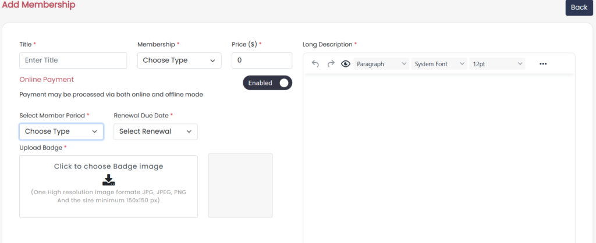Open the Select Member Period dropdown

click(61, 131)
